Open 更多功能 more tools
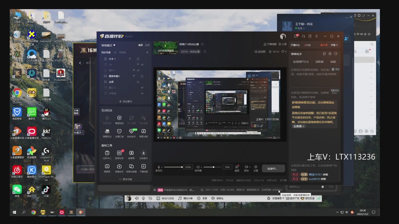 (x=126, y=179)
